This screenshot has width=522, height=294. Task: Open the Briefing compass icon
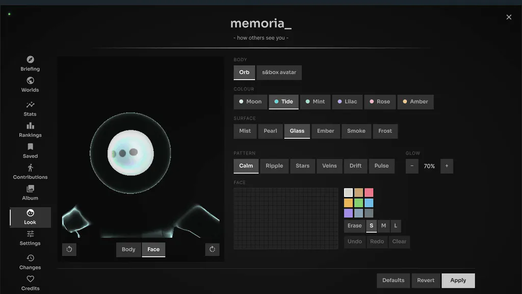[30, 59]
